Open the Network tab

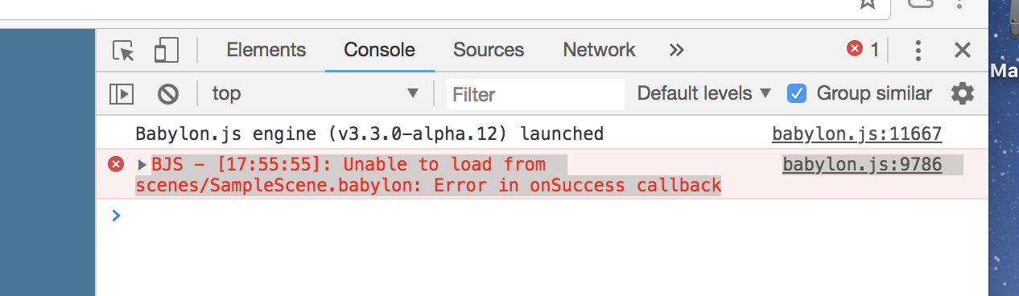[599, 50]
